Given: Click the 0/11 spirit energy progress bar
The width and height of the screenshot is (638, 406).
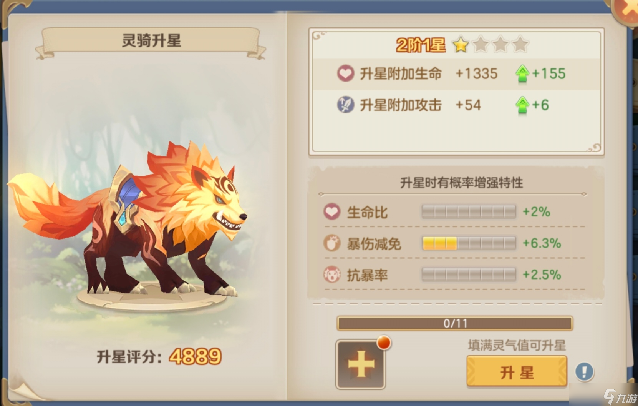Looking at the screenshot, I should 455,323.
